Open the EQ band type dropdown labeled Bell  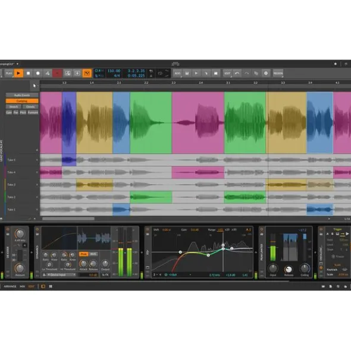coord(180,274)
